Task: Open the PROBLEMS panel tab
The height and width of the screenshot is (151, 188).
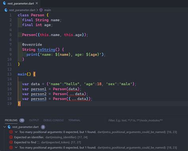Action: 11,120
